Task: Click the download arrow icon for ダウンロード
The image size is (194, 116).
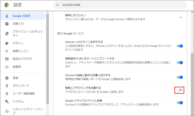Action: (7, 86)
